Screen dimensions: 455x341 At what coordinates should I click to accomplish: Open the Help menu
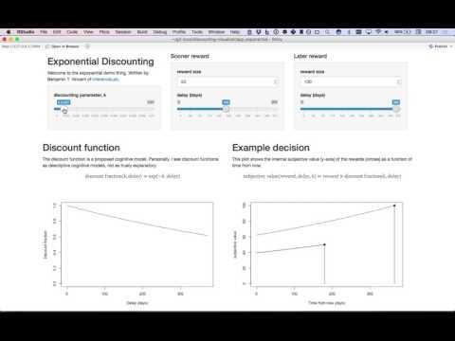tap(235, 32)
